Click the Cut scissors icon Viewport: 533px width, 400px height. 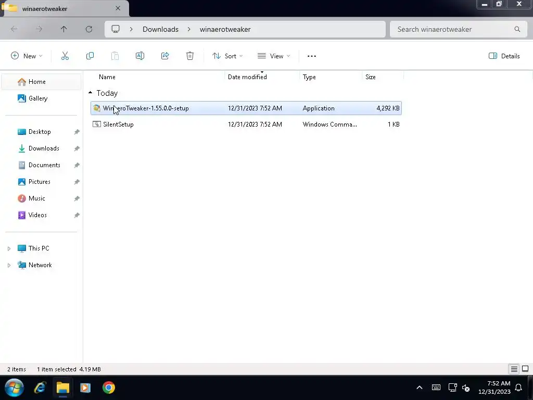click(x=65, y=56)
